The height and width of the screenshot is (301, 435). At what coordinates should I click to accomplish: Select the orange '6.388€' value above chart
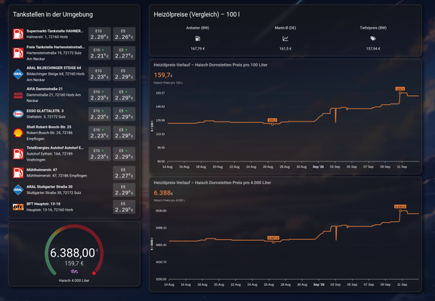coord(163,193)
